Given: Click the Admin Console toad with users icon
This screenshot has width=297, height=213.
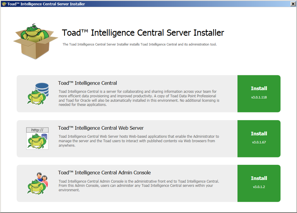Looking at the screenshot, I should (37, 183).
